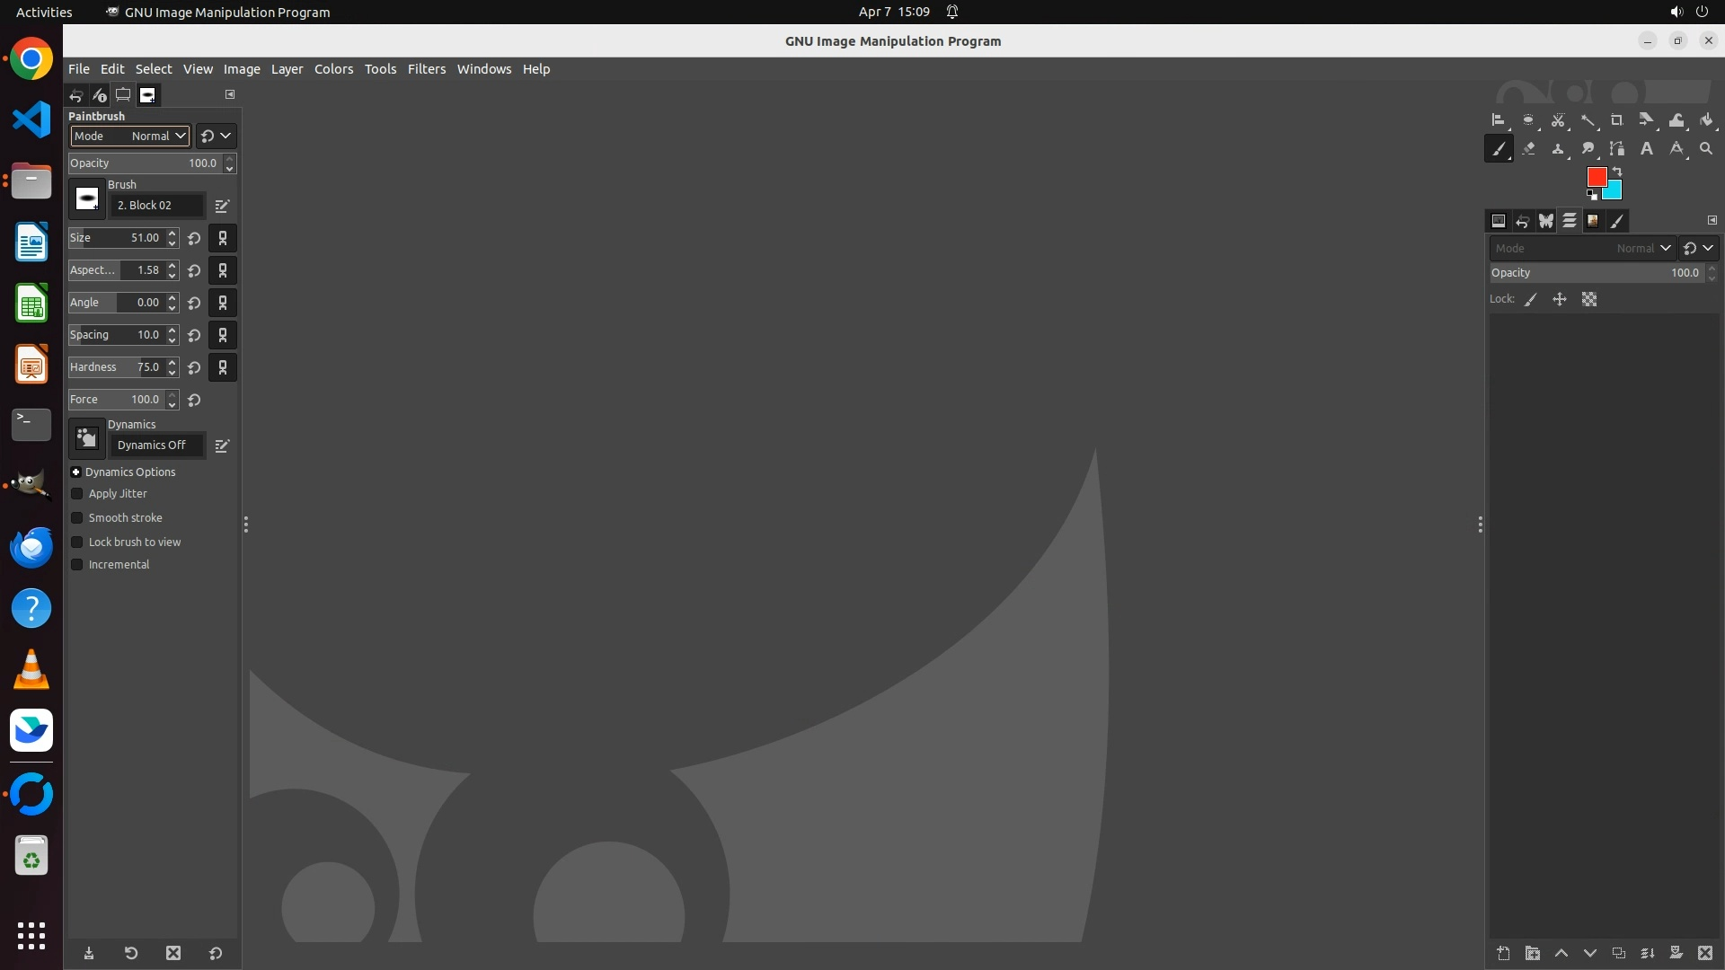
Task: Click the red foreground color swatch
Action: [x=1596, y=176]
